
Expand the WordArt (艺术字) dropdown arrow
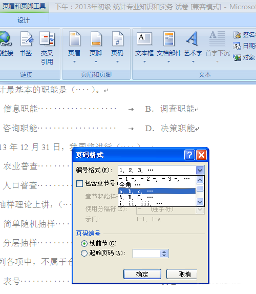[193, 61]
